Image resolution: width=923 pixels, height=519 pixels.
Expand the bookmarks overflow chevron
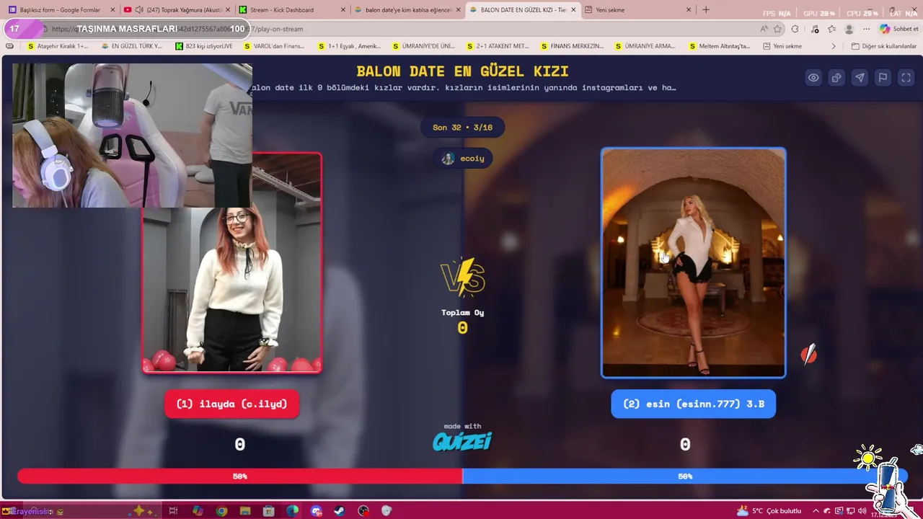pos(834,46)
